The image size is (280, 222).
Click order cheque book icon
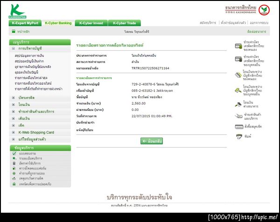point(239,127)
